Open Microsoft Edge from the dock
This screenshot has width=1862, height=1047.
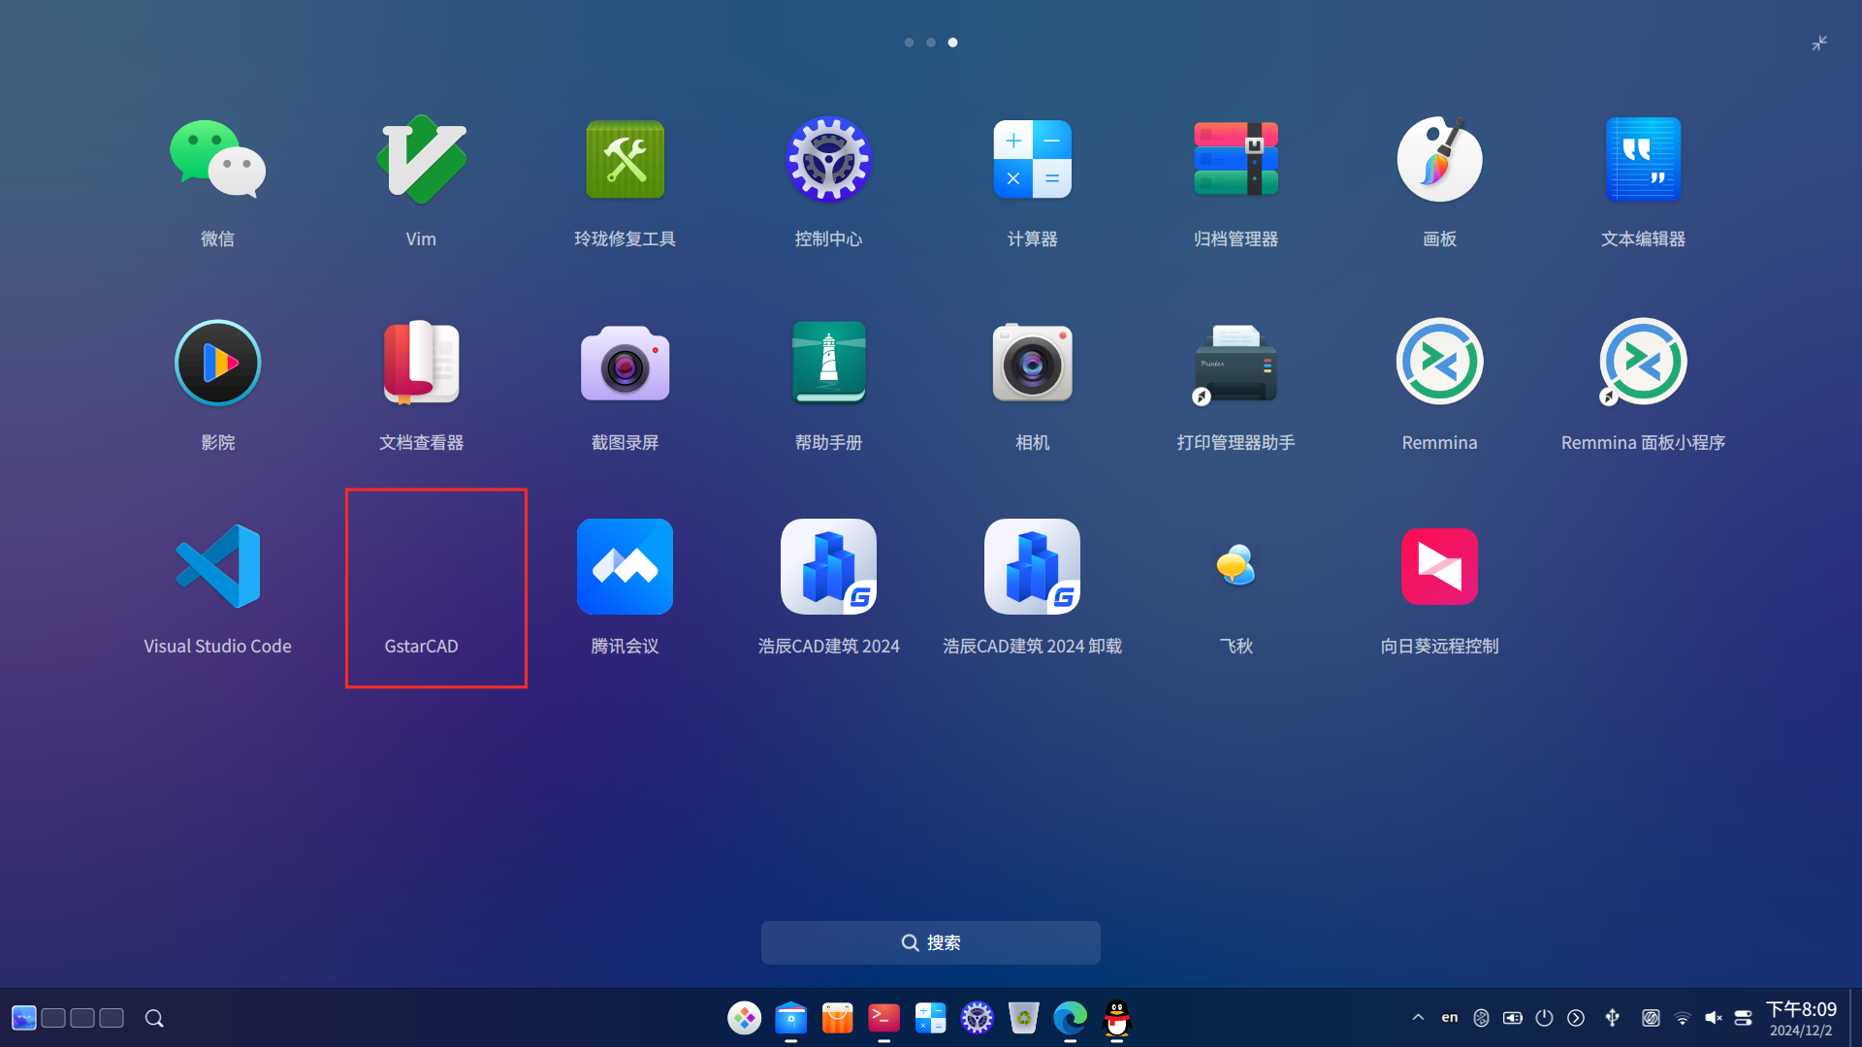point(1070,1019)
